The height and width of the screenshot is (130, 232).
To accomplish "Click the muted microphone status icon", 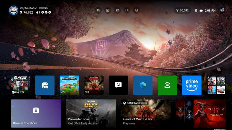I will [196, 11].
